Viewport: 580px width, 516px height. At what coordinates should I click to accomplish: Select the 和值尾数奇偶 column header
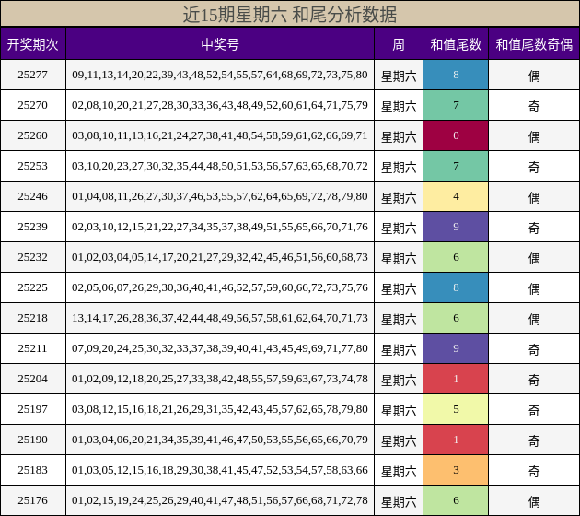(x=534, y=44)
